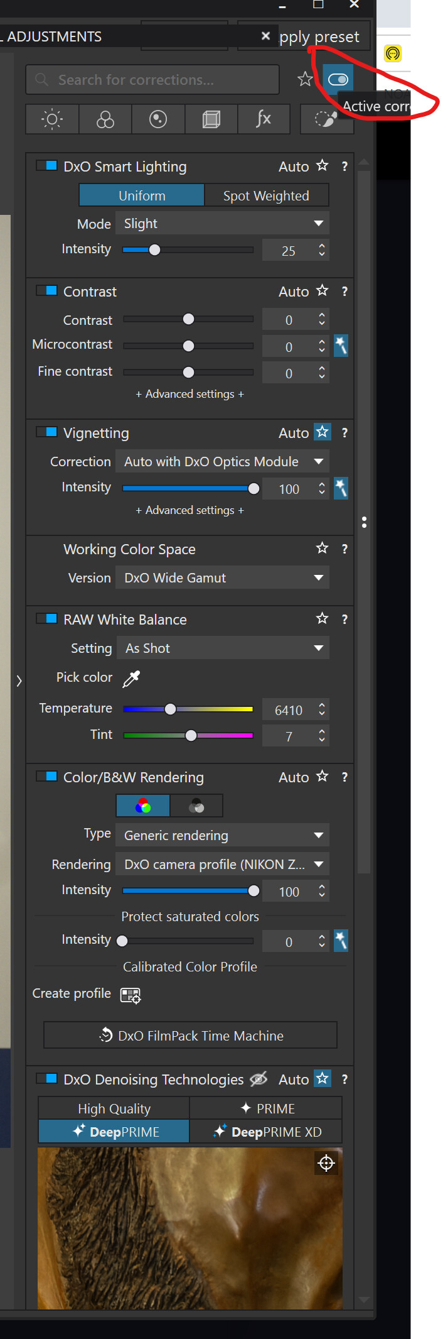Toggle RAW White Balance on/off
The height and width of the screenshot is (1339, 443).
[47, 619]
